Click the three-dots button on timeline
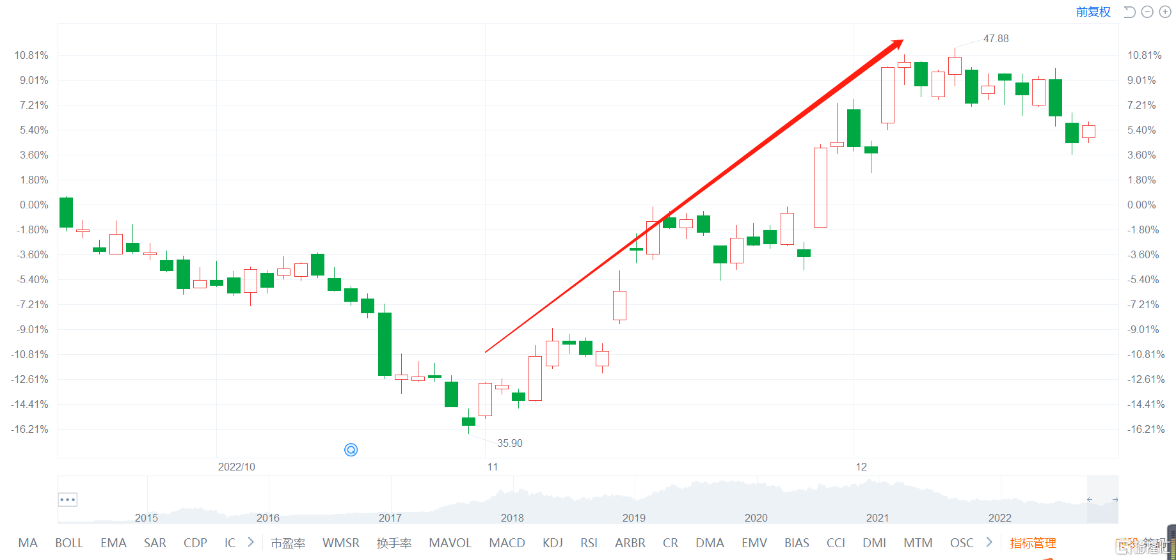1176x560 pixels. pos(68,499)
